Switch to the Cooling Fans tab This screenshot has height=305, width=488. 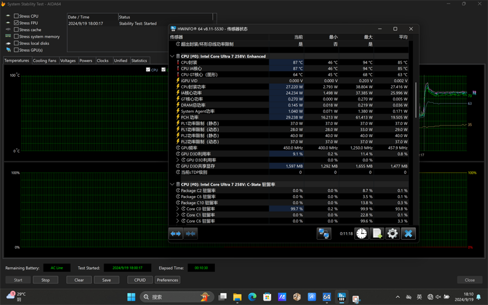(44, 61)
